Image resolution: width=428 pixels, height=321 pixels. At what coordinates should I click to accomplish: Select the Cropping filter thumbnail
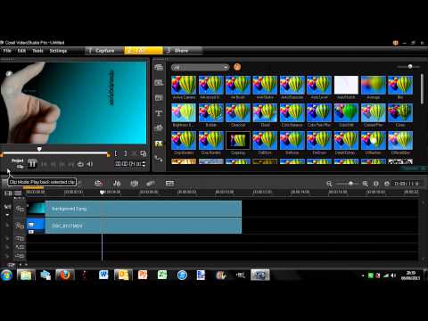pos(238,143)
